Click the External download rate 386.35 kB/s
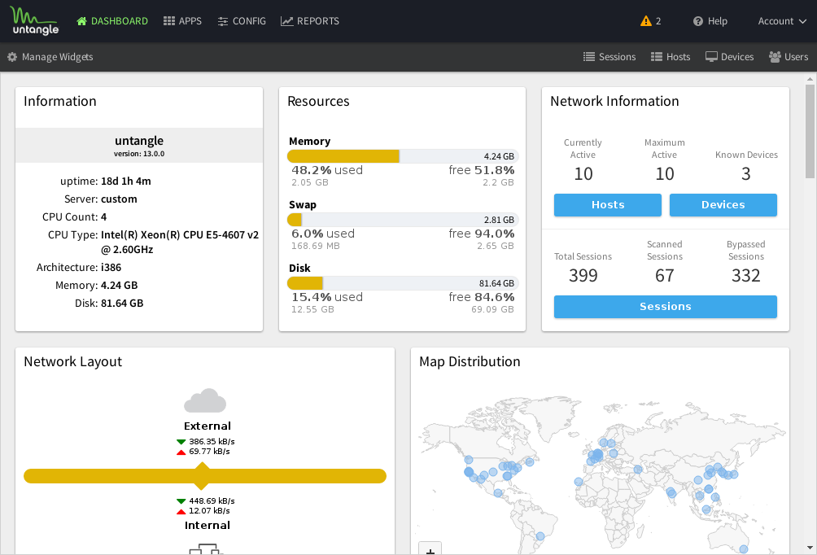The image size is (817, 555). click(x=212, y=441)
